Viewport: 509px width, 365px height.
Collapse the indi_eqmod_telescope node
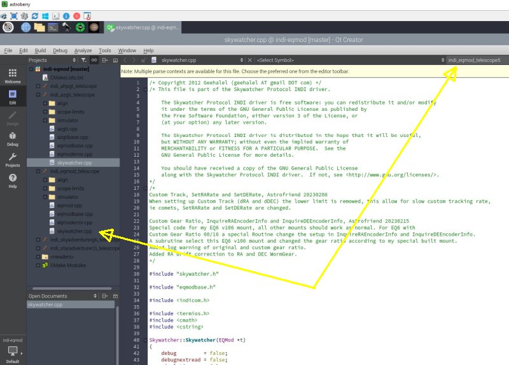click(x=38, y=171)
